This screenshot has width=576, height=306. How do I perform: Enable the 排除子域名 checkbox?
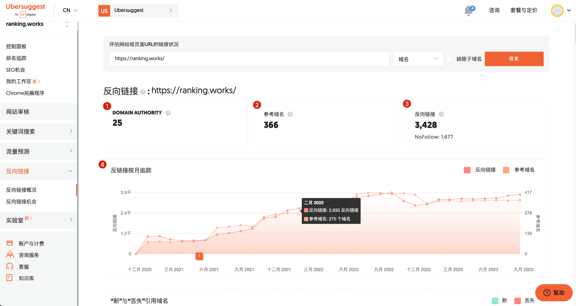coord(449,59)
